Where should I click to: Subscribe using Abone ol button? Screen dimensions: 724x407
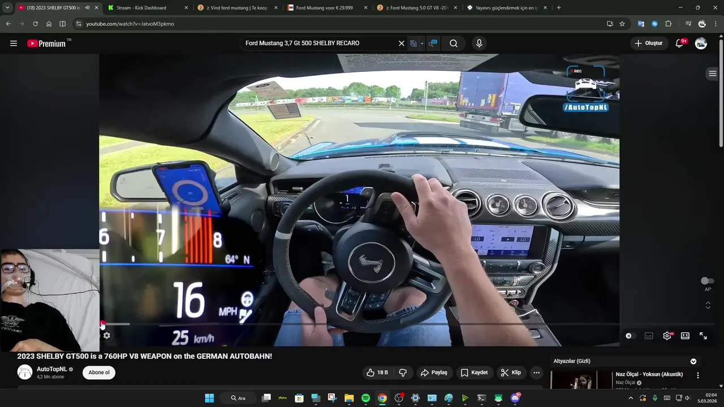coord(99,373)
